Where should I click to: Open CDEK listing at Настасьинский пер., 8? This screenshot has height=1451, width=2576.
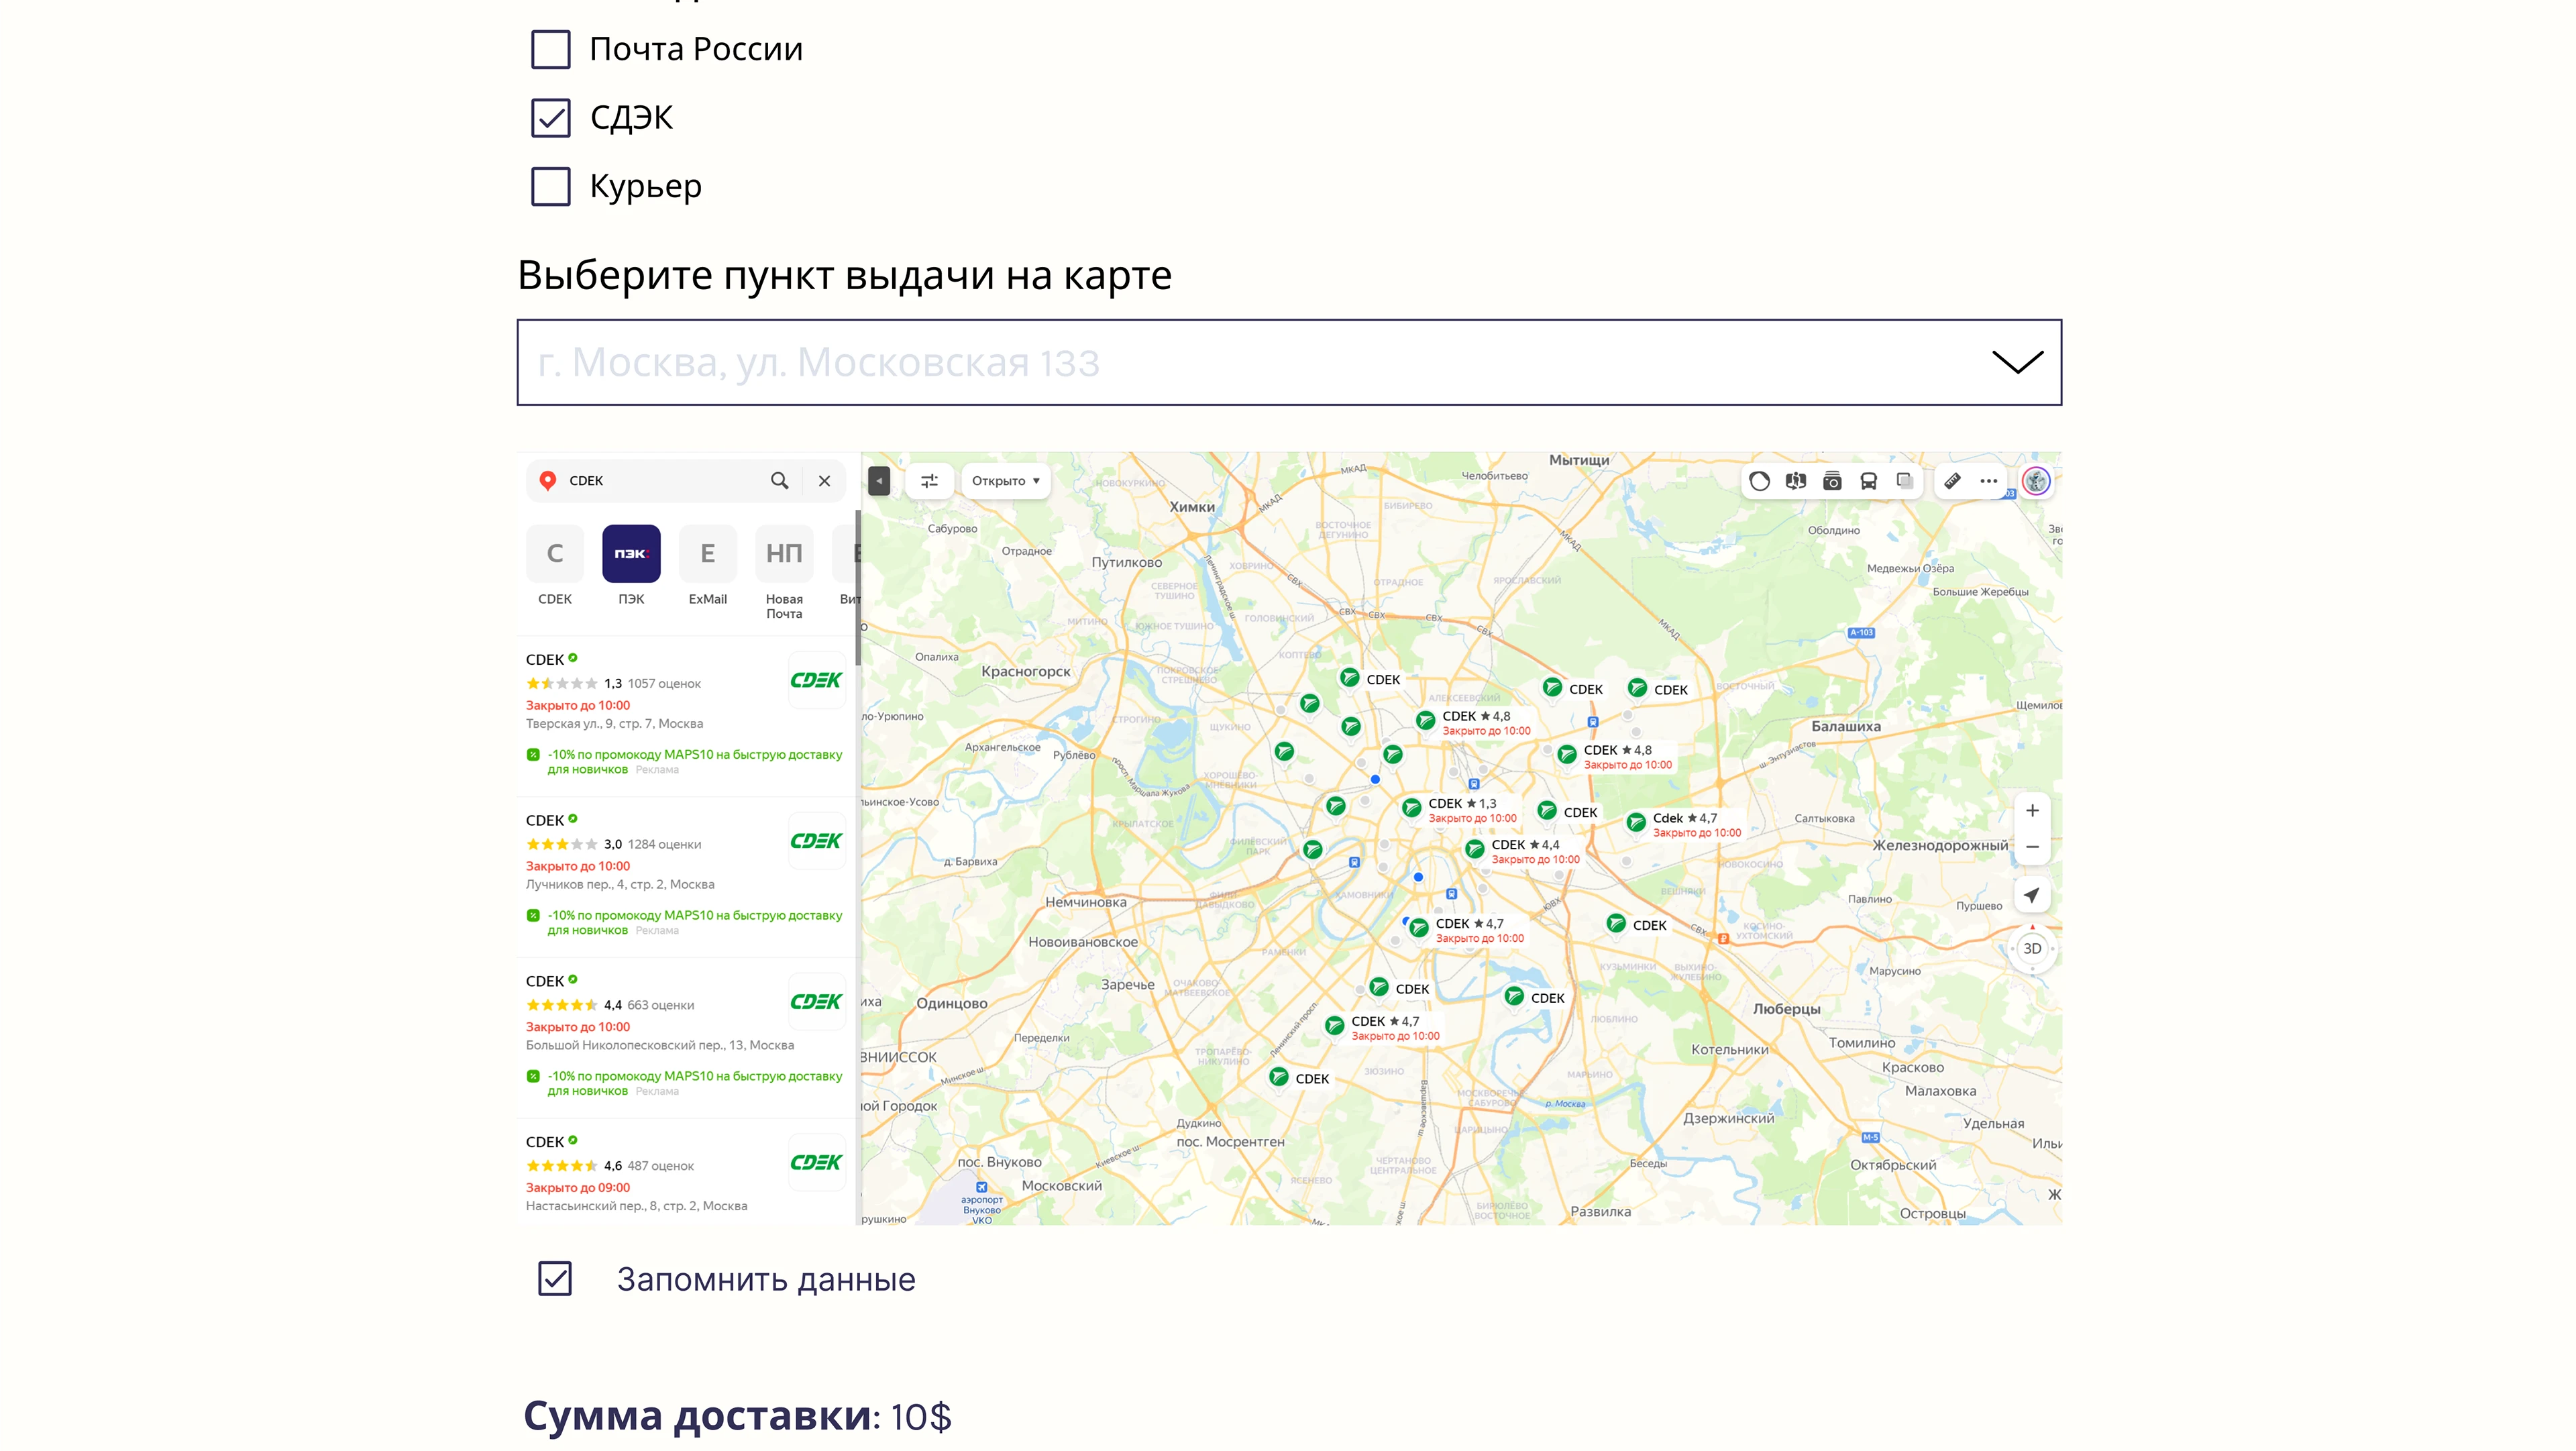(686, 1173)
